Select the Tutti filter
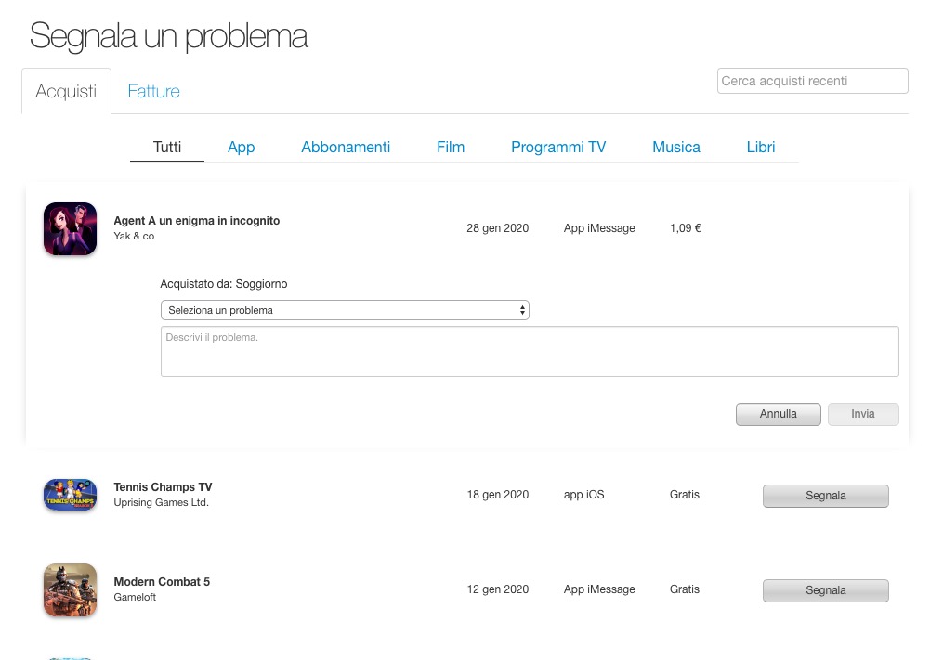This screenshot has width=930, height=660. (x=167, y=147)
